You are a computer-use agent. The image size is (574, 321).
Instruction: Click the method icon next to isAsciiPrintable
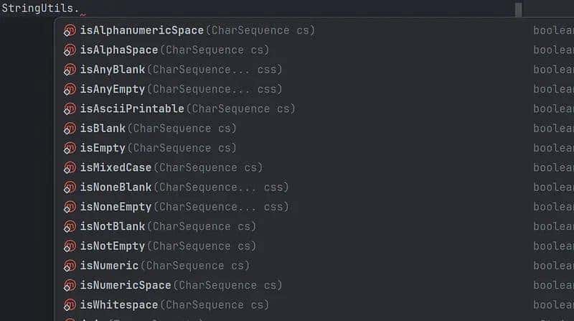coord(70,109)
